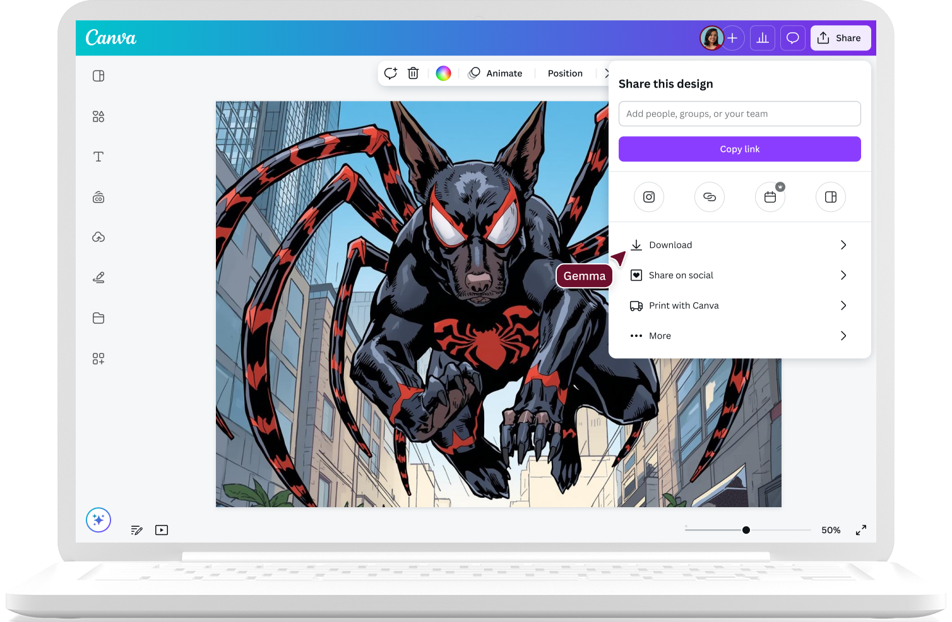Expand the More sharing options
This screenshot has height=622, width=952.
[739, 336]
